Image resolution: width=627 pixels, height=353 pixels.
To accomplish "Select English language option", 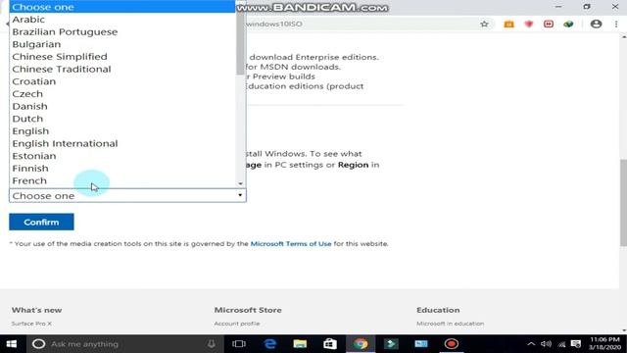I will pyautogui.click(x=121, y=130).
